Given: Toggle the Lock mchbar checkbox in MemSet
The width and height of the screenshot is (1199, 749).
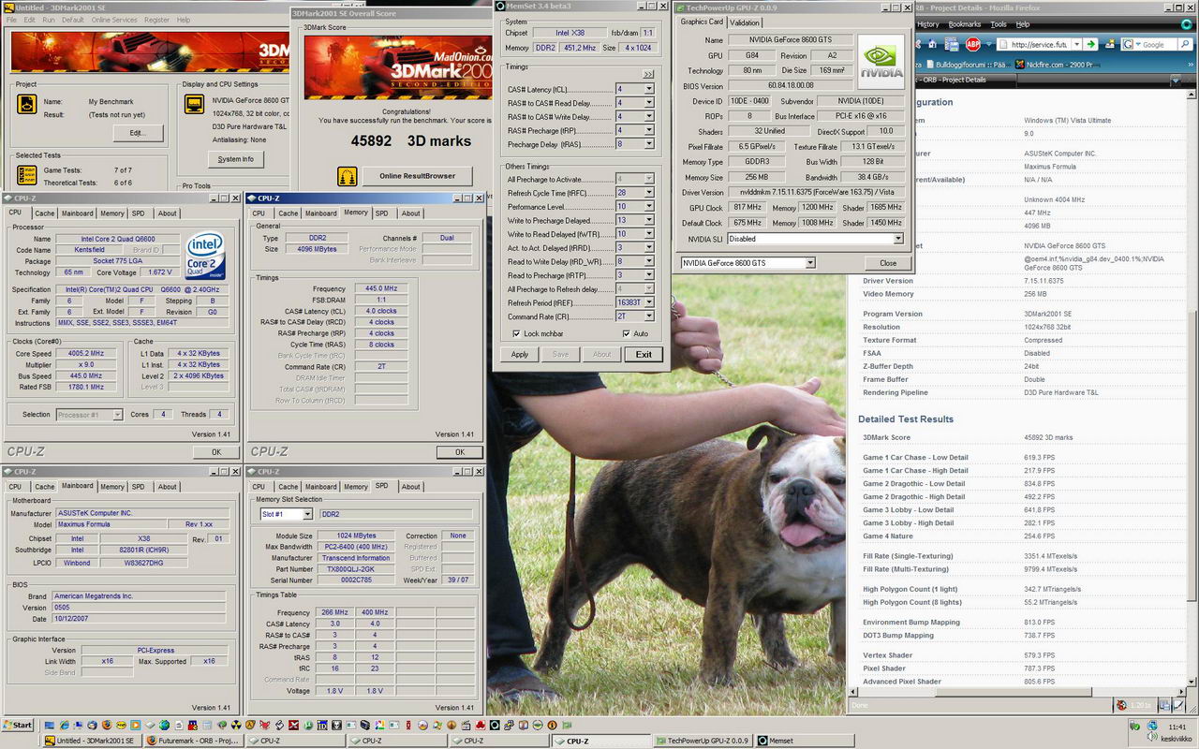Looking at the screenshot, I should click(x=516, y=333).
